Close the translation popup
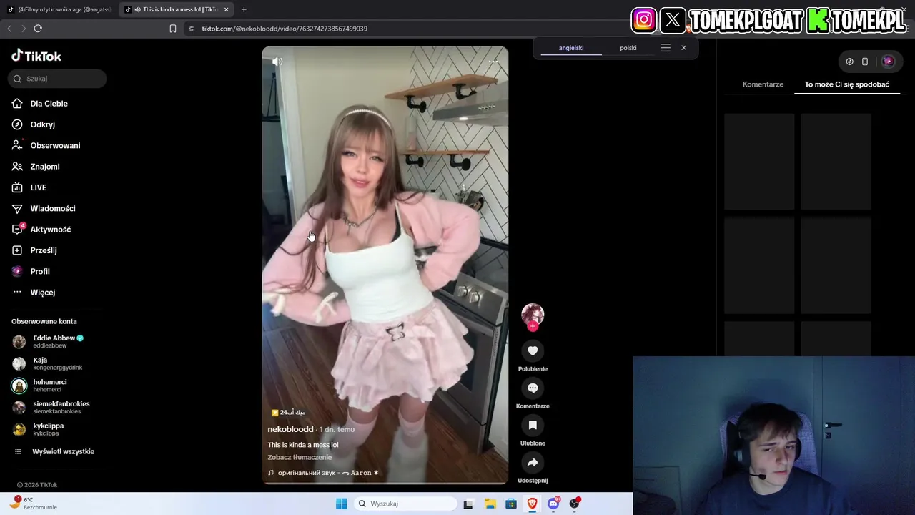The width and height of the screenshot is (915, 515). point(683,48)
